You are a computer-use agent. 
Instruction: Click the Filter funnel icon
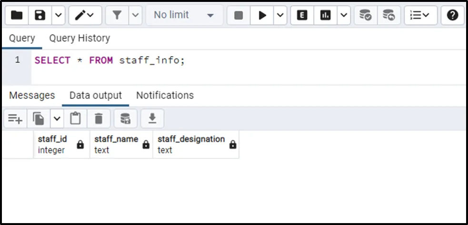click(x=117, y=15)
